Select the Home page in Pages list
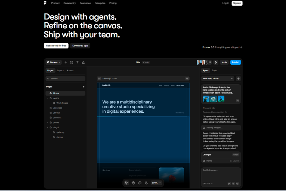The image size is (286, 191). [65, 93]
